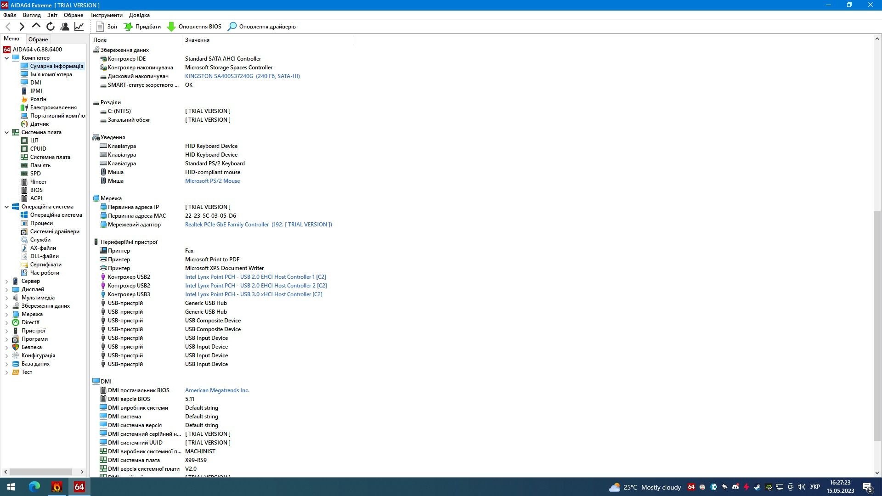882x496 pixels.
Task: Expand the Мультимедіа tree node
Action: tap(6, 298)
